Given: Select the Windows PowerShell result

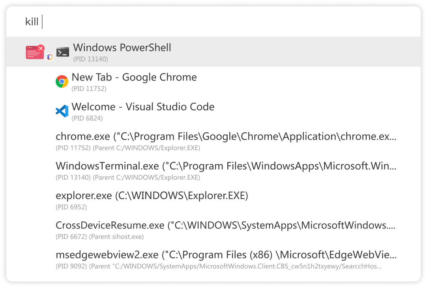Looking at the screenshot, I should coord(122,48).
